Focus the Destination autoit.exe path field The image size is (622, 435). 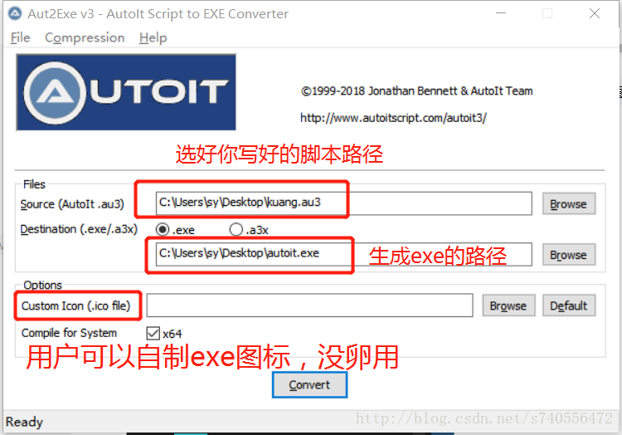pos(343,254)
